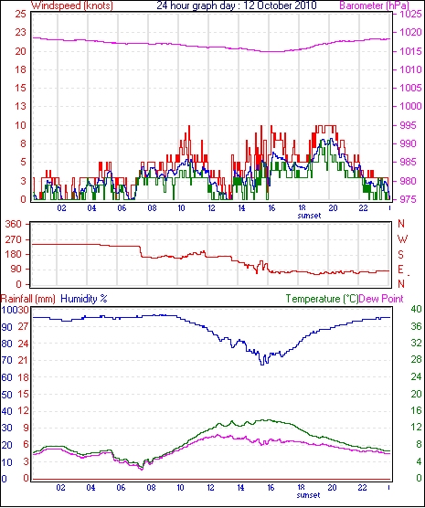Click the Humidity % legend label
Viewport: 425px width, 508px height.
coord(84,299)
